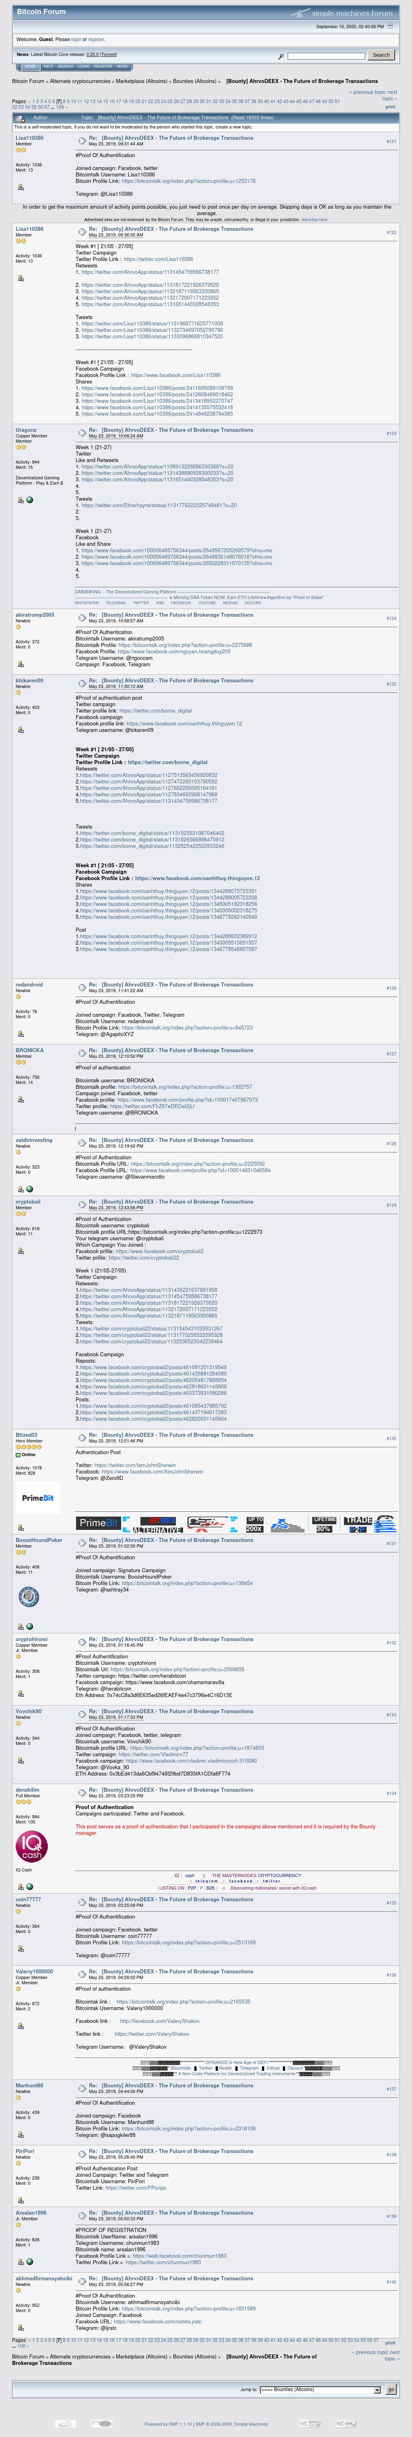The width and height of the screenshot is (412, 2437).
Task: Open username link Bttzed03
Action: 27,1435
